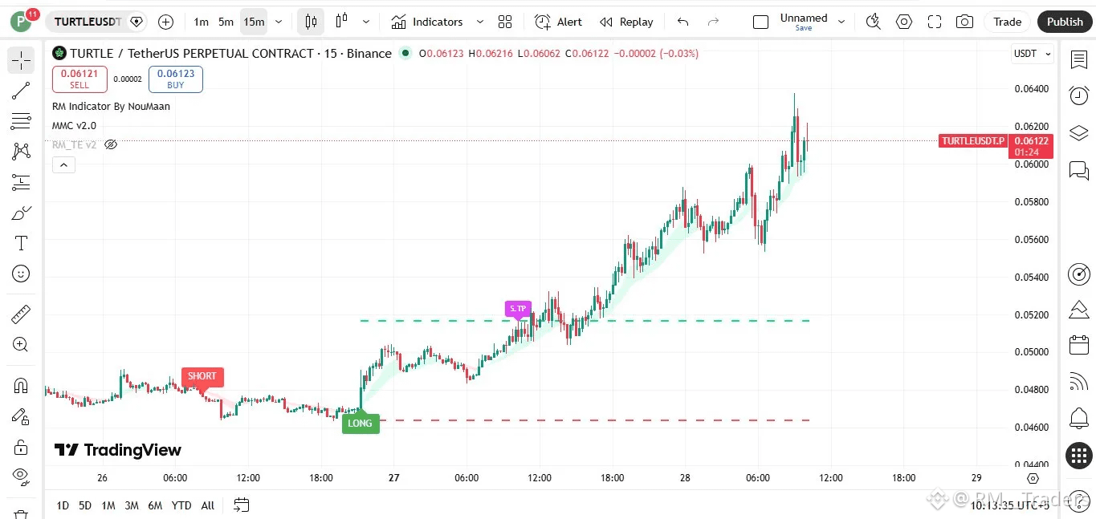The image size is (1096, 519).
Task: Expand the timeframe interval dropdown
Action: pos(279,22)
